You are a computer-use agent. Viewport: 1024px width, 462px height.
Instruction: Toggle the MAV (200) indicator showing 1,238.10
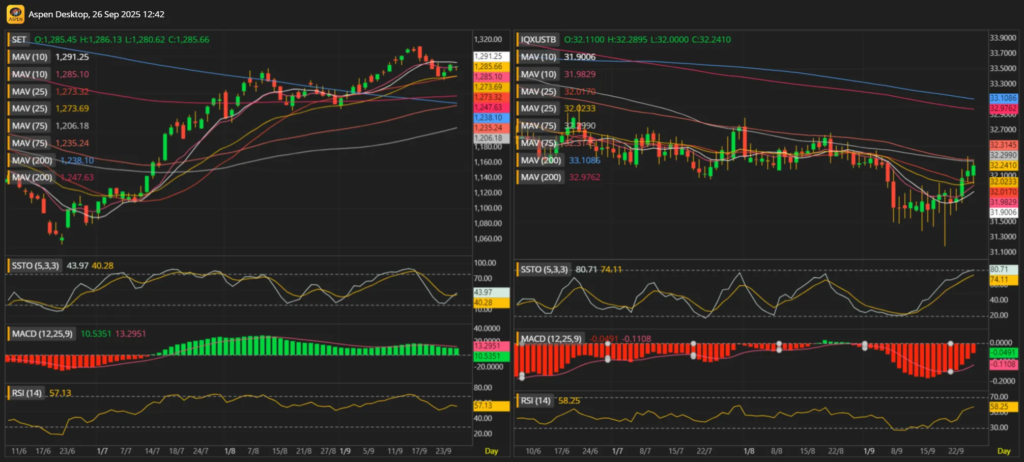click(x=32, y=160)
